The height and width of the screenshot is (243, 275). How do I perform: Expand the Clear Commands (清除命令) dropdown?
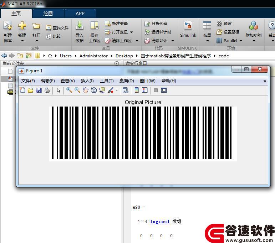[x=173, y=41]
